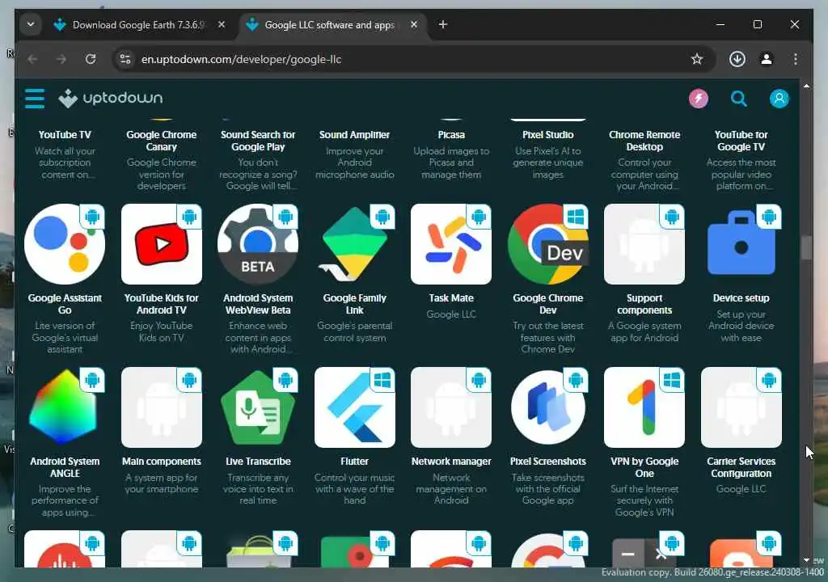Click "Enjoy YouTube Kids on TV" description
Image resolution: width=828 pixels, height=582 pixels.
click(x=162, y=332)
